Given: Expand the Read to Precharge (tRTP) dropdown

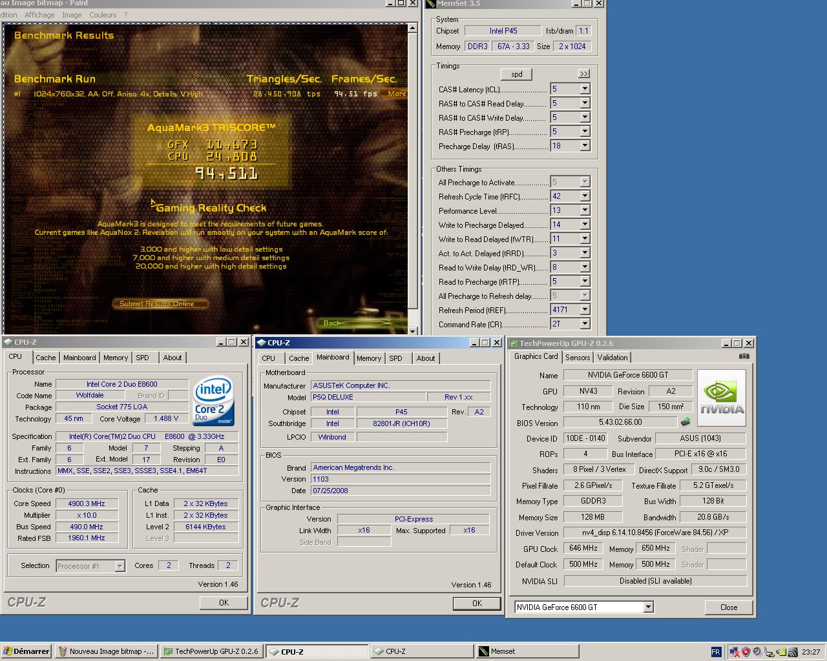Looking at the screenshot, I should (x=585, y=281).
